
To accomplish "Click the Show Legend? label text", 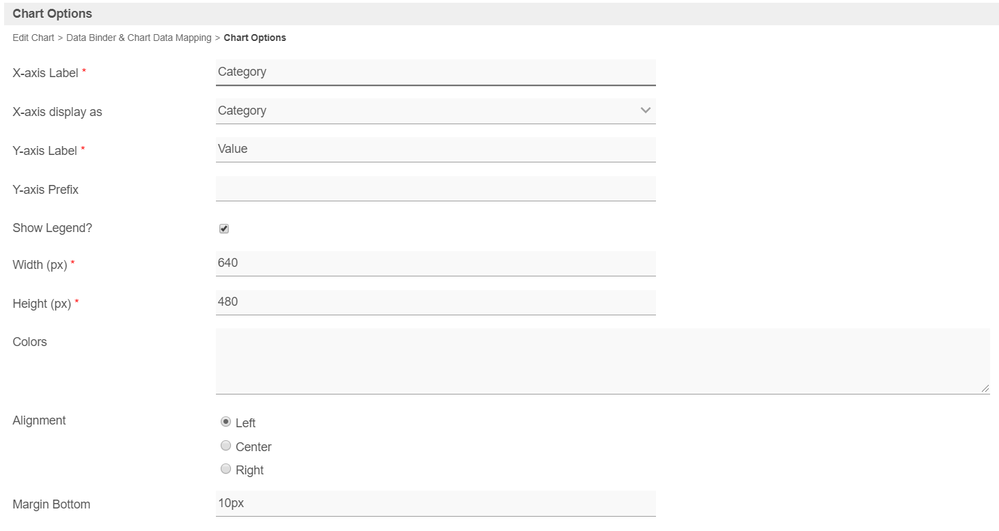I will (x=52, y=228).
